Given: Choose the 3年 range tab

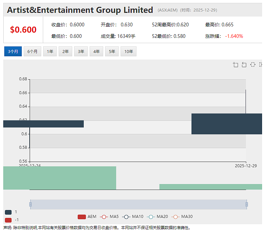Looking at the screenshot, I should click(x=81, y=51).
